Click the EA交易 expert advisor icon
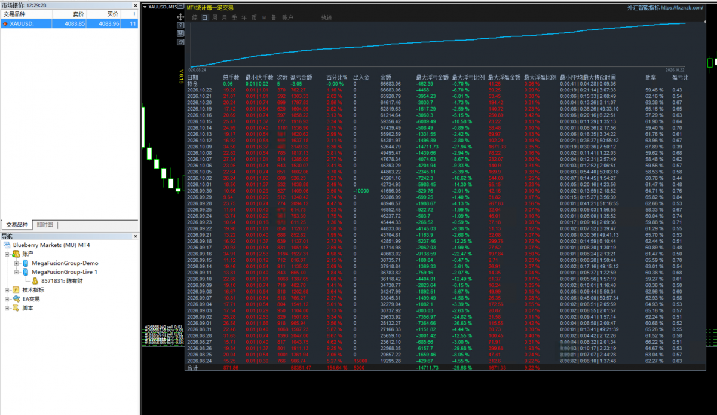 [16, 299]
